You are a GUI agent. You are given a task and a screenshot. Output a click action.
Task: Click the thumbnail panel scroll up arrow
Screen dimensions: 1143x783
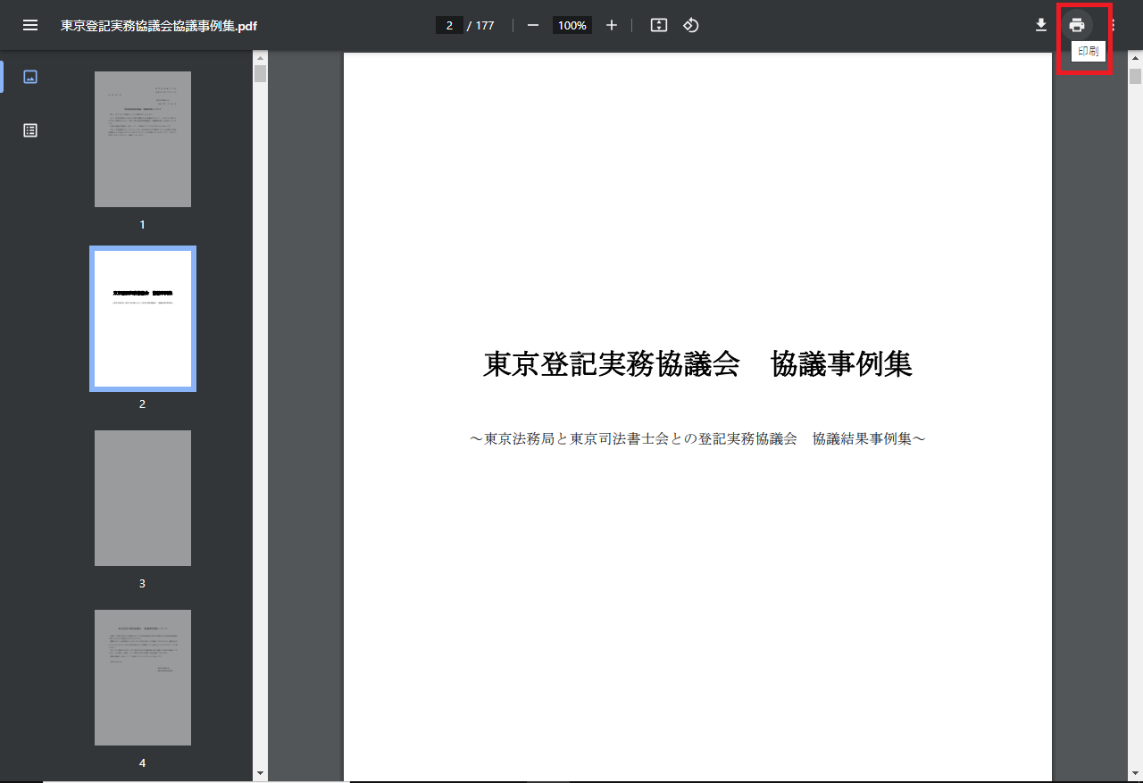260,58
